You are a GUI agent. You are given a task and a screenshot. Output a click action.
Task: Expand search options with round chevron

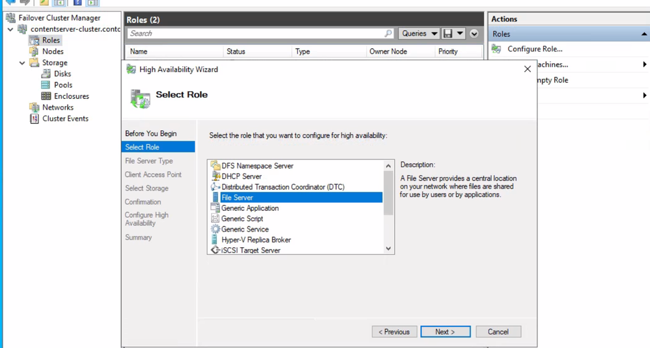473,34
